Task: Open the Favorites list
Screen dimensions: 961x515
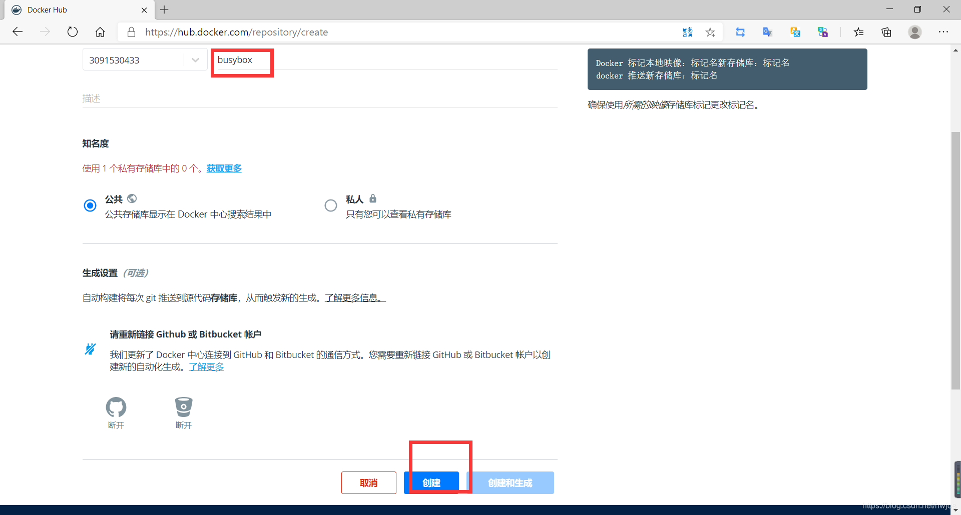Action: [x=859, y=32]
